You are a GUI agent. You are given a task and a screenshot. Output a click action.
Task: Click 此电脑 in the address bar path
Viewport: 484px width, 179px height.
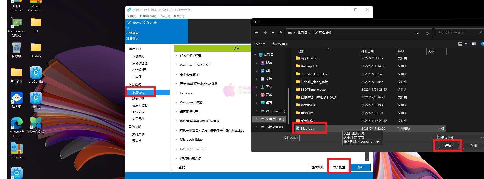(x=302, y=33)
